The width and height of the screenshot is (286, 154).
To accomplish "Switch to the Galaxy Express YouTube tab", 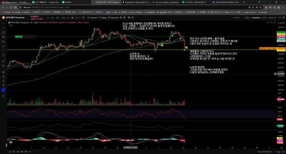I will 15,2.
